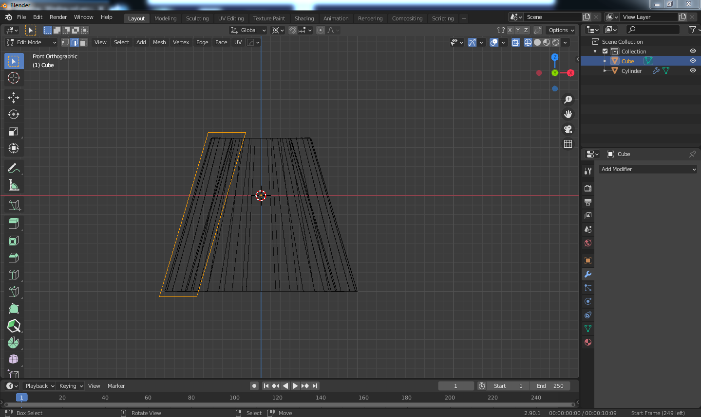Switch to solid viewport shading

click(537, 42)
